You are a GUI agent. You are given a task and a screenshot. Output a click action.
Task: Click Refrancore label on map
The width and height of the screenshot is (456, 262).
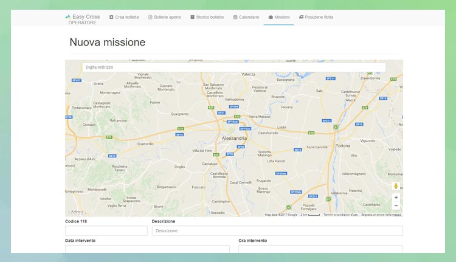coord(119,120)
